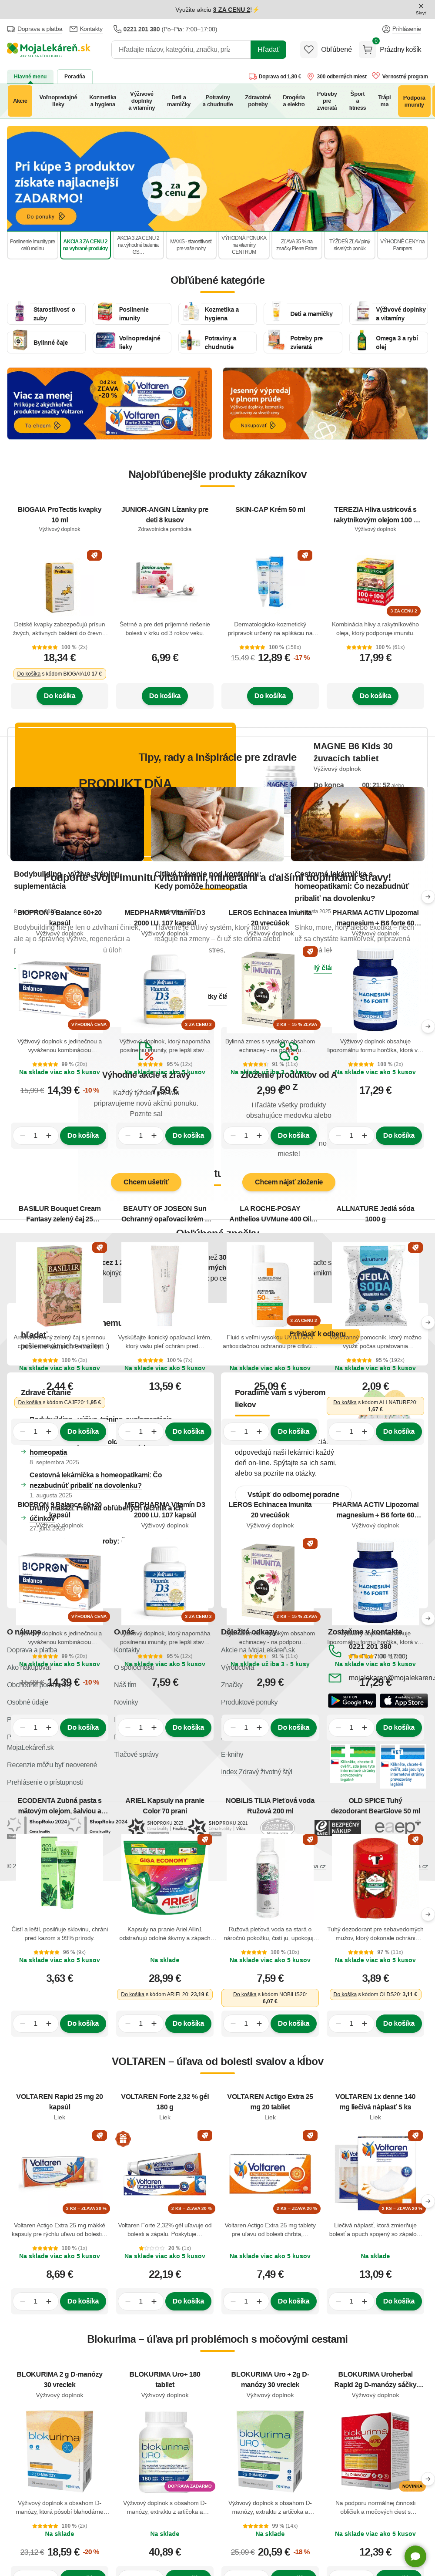Increase BIOPRON 9 Balance quantity with plus

point(48,1135)
